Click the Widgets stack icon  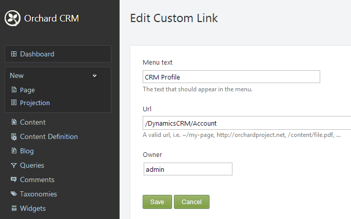tap(14, 208)
